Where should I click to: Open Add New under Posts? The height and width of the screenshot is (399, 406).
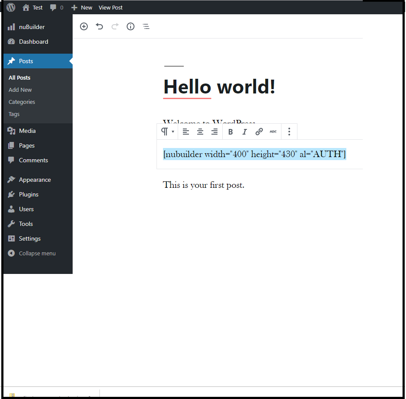pyautogui.click(x=20, y=90)
